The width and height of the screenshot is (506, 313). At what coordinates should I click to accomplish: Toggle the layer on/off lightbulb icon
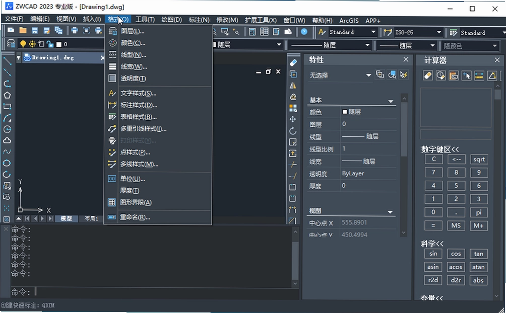[x=23, y=44]
